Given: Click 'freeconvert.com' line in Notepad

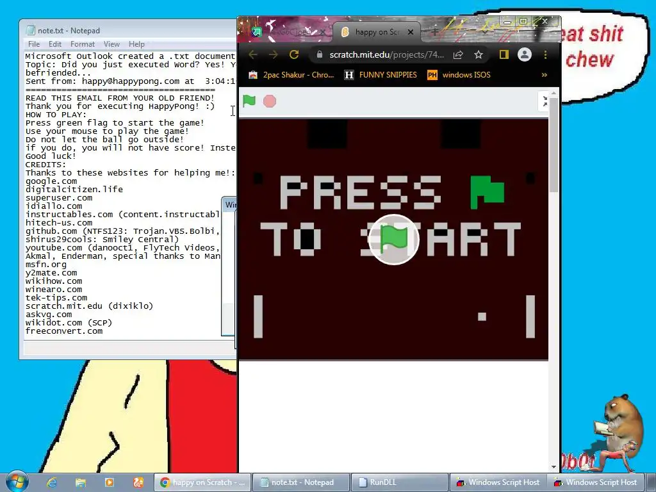Looking at the screenshot, I should pos(63,331).
